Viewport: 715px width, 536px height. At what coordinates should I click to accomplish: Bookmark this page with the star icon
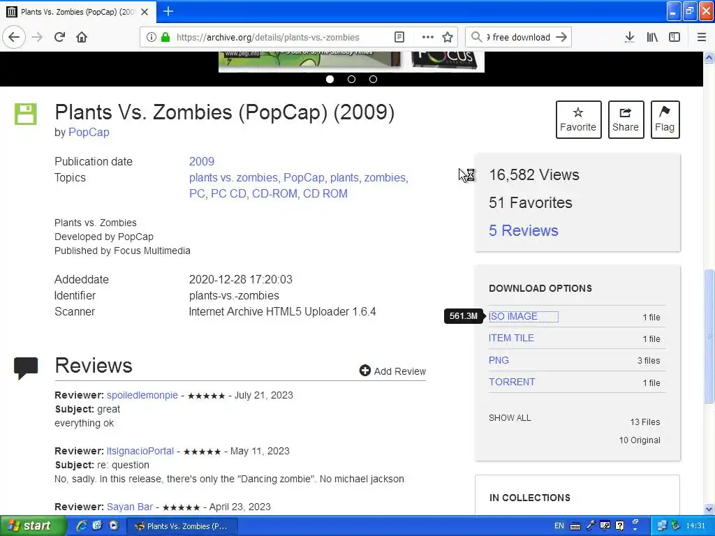click(x=448, y=38)
